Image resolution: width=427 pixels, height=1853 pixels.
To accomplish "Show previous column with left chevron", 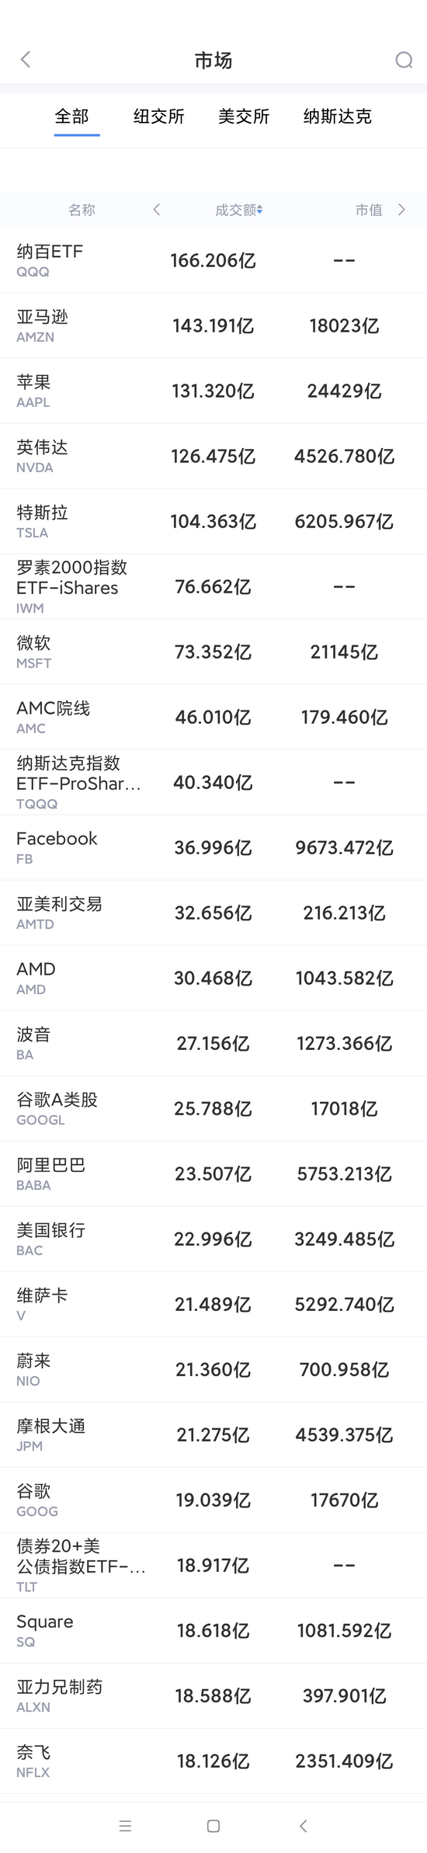I will click(157, 210).
